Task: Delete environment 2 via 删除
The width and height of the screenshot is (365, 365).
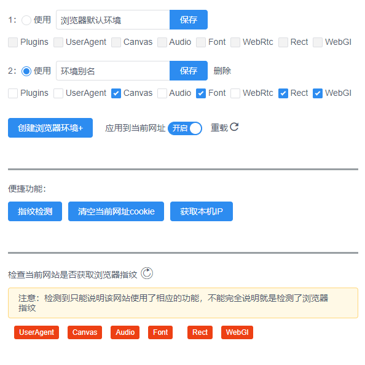Action: [x=222, y=71]
